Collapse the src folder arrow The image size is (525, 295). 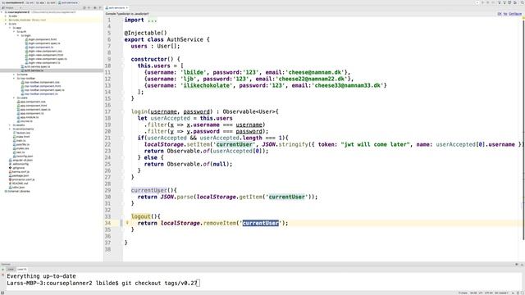(x=6, y=24)
